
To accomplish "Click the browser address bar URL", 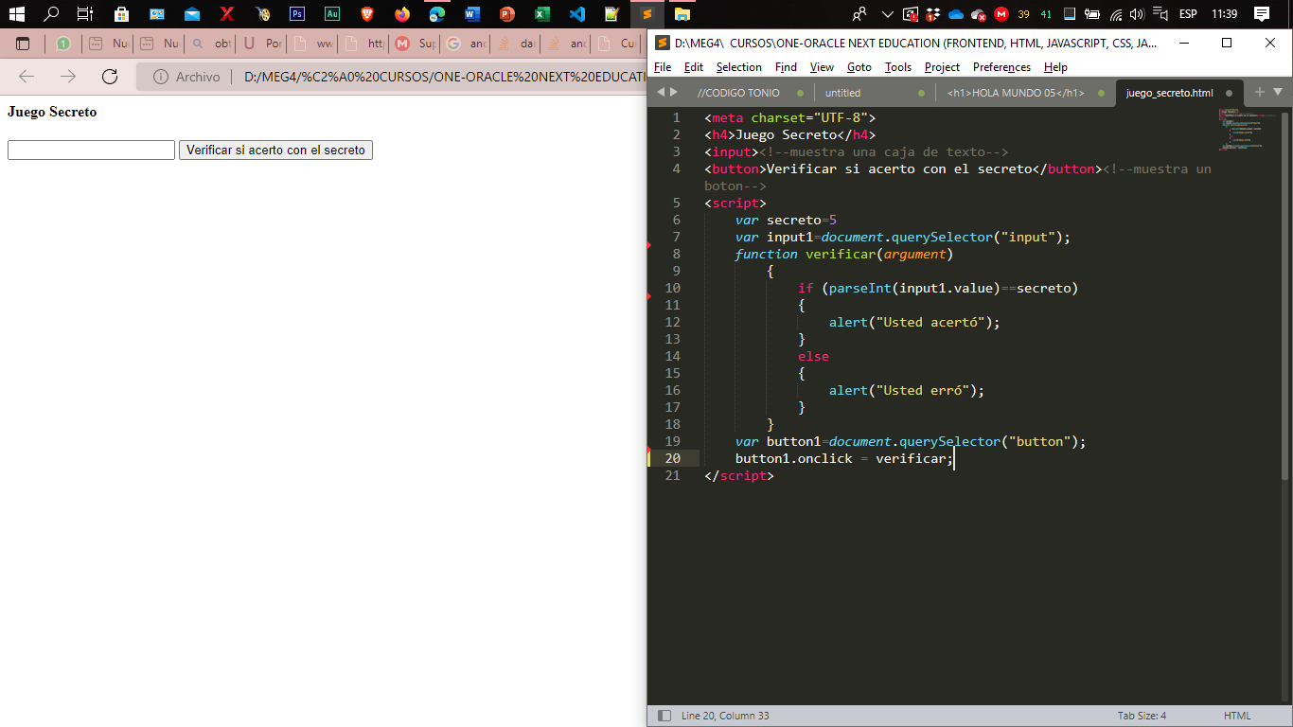I will coord(445,77).
